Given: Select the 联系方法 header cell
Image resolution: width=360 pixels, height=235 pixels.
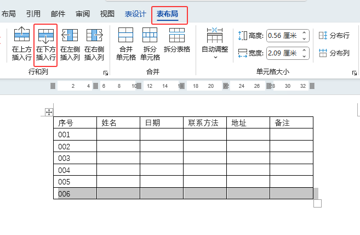Looking at the screenshot, I should click(205, 122).
